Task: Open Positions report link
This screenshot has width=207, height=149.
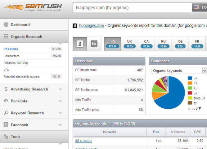Action: point(11,49)
